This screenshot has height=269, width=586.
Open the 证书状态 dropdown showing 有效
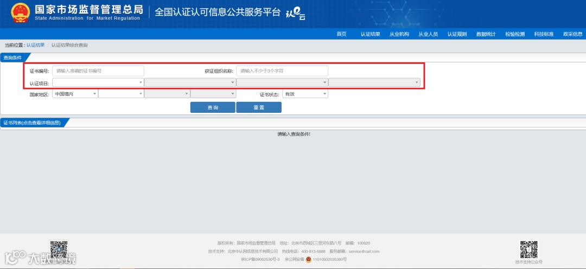coord(305,94)
